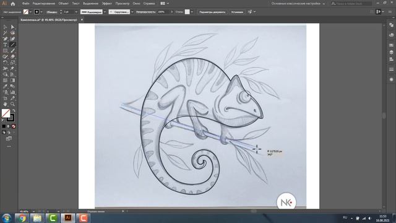
Task: Select the Line Segment tool
Action: (12, 45)
